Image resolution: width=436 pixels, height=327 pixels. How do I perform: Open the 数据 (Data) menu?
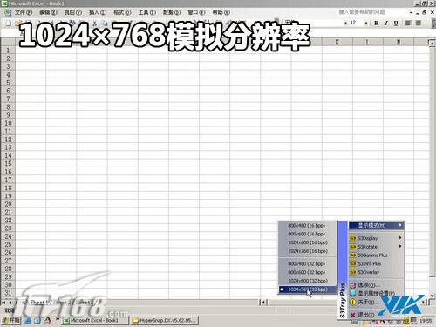pos(172,12)
